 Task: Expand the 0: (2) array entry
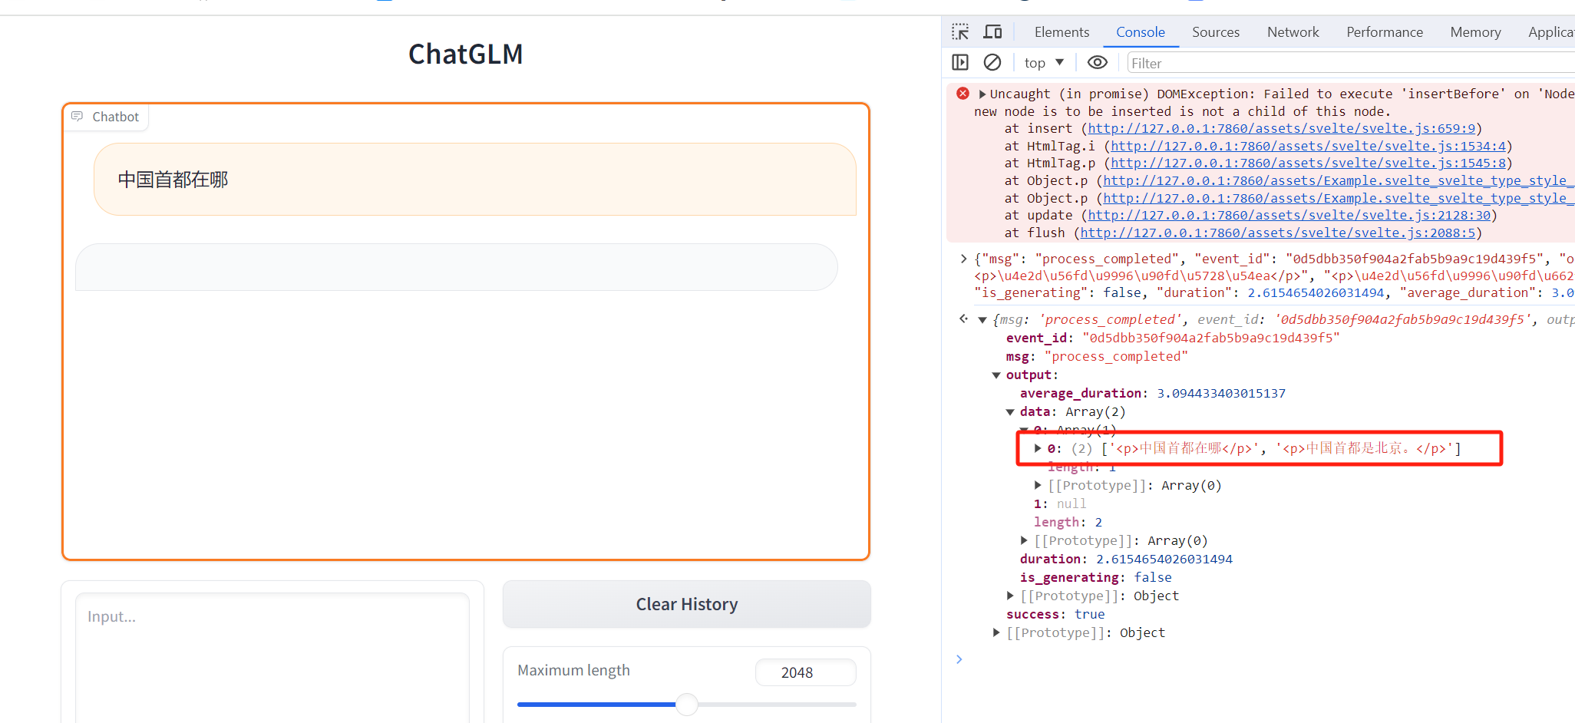click(1038, 448)
